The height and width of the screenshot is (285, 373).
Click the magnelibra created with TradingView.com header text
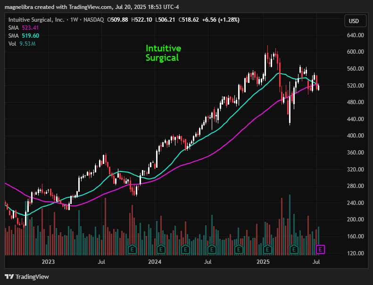click(92, 7)
